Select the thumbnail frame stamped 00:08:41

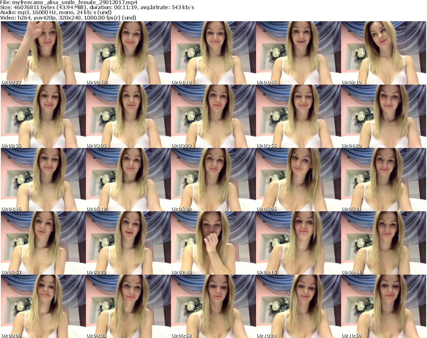click(384, 243)
